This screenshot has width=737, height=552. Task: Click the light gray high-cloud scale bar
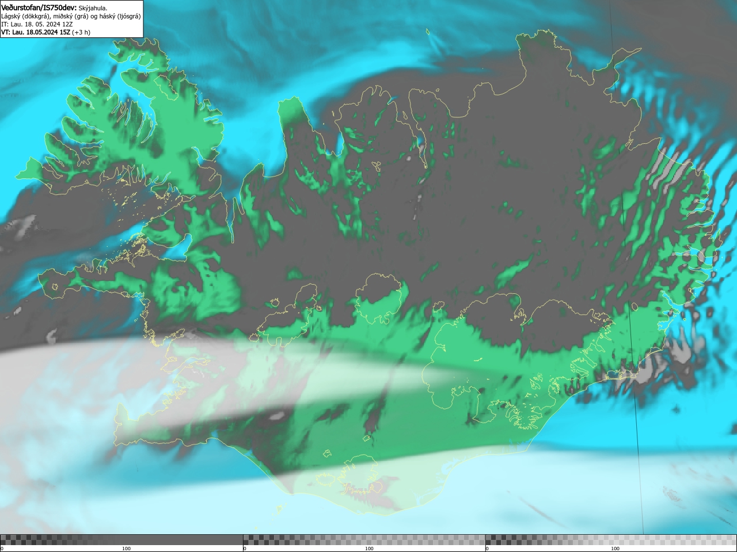tap(611, 539)
